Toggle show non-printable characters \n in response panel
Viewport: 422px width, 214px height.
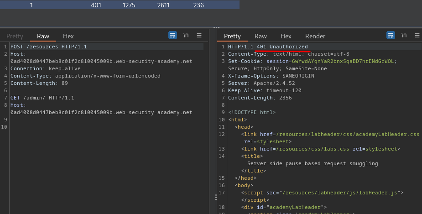pos(404,35)
